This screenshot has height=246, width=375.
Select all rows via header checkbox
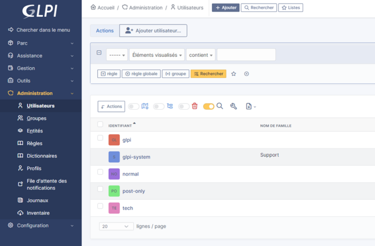coord(100,124)
